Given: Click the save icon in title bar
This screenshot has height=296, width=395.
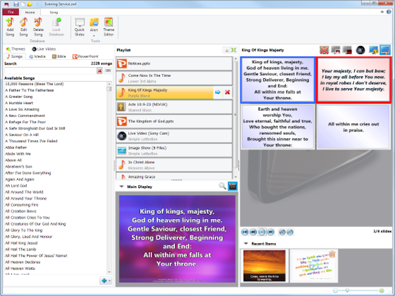Looking at the screenshot, I should tap(16, 4).
